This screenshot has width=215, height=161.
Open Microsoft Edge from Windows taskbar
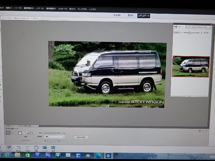click(98, 156)
